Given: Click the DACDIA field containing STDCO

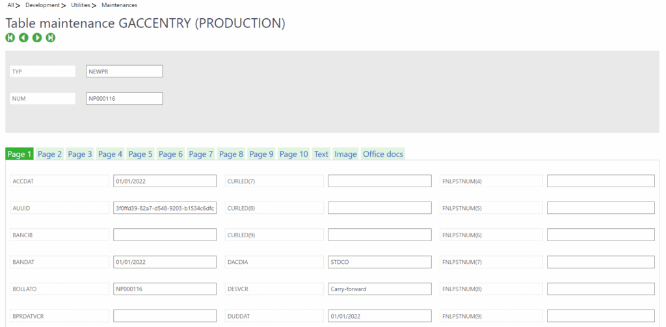Looking at the screenshot, I should click(379, 262).
